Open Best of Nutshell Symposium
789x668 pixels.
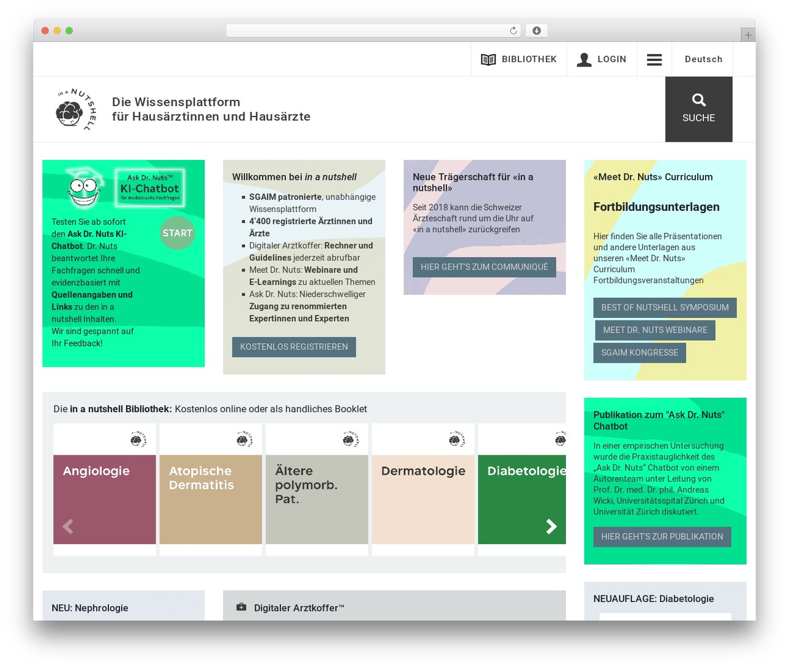click(x=665, y=308)
